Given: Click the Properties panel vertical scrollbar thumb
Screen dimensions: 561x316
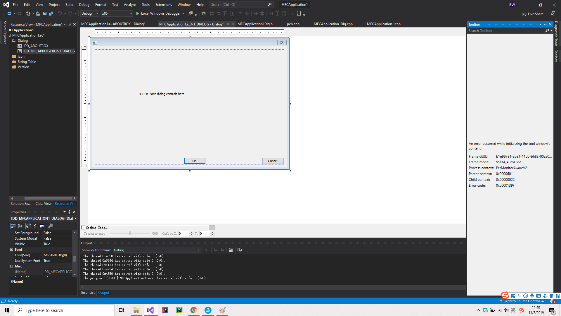Looking at the screenshot, I should [x=75, y=259].
